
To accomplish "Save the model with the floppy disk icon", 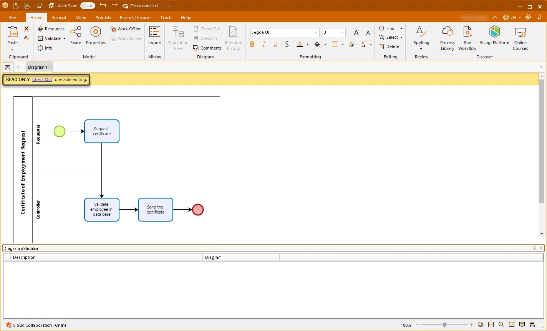I will 40,6.
